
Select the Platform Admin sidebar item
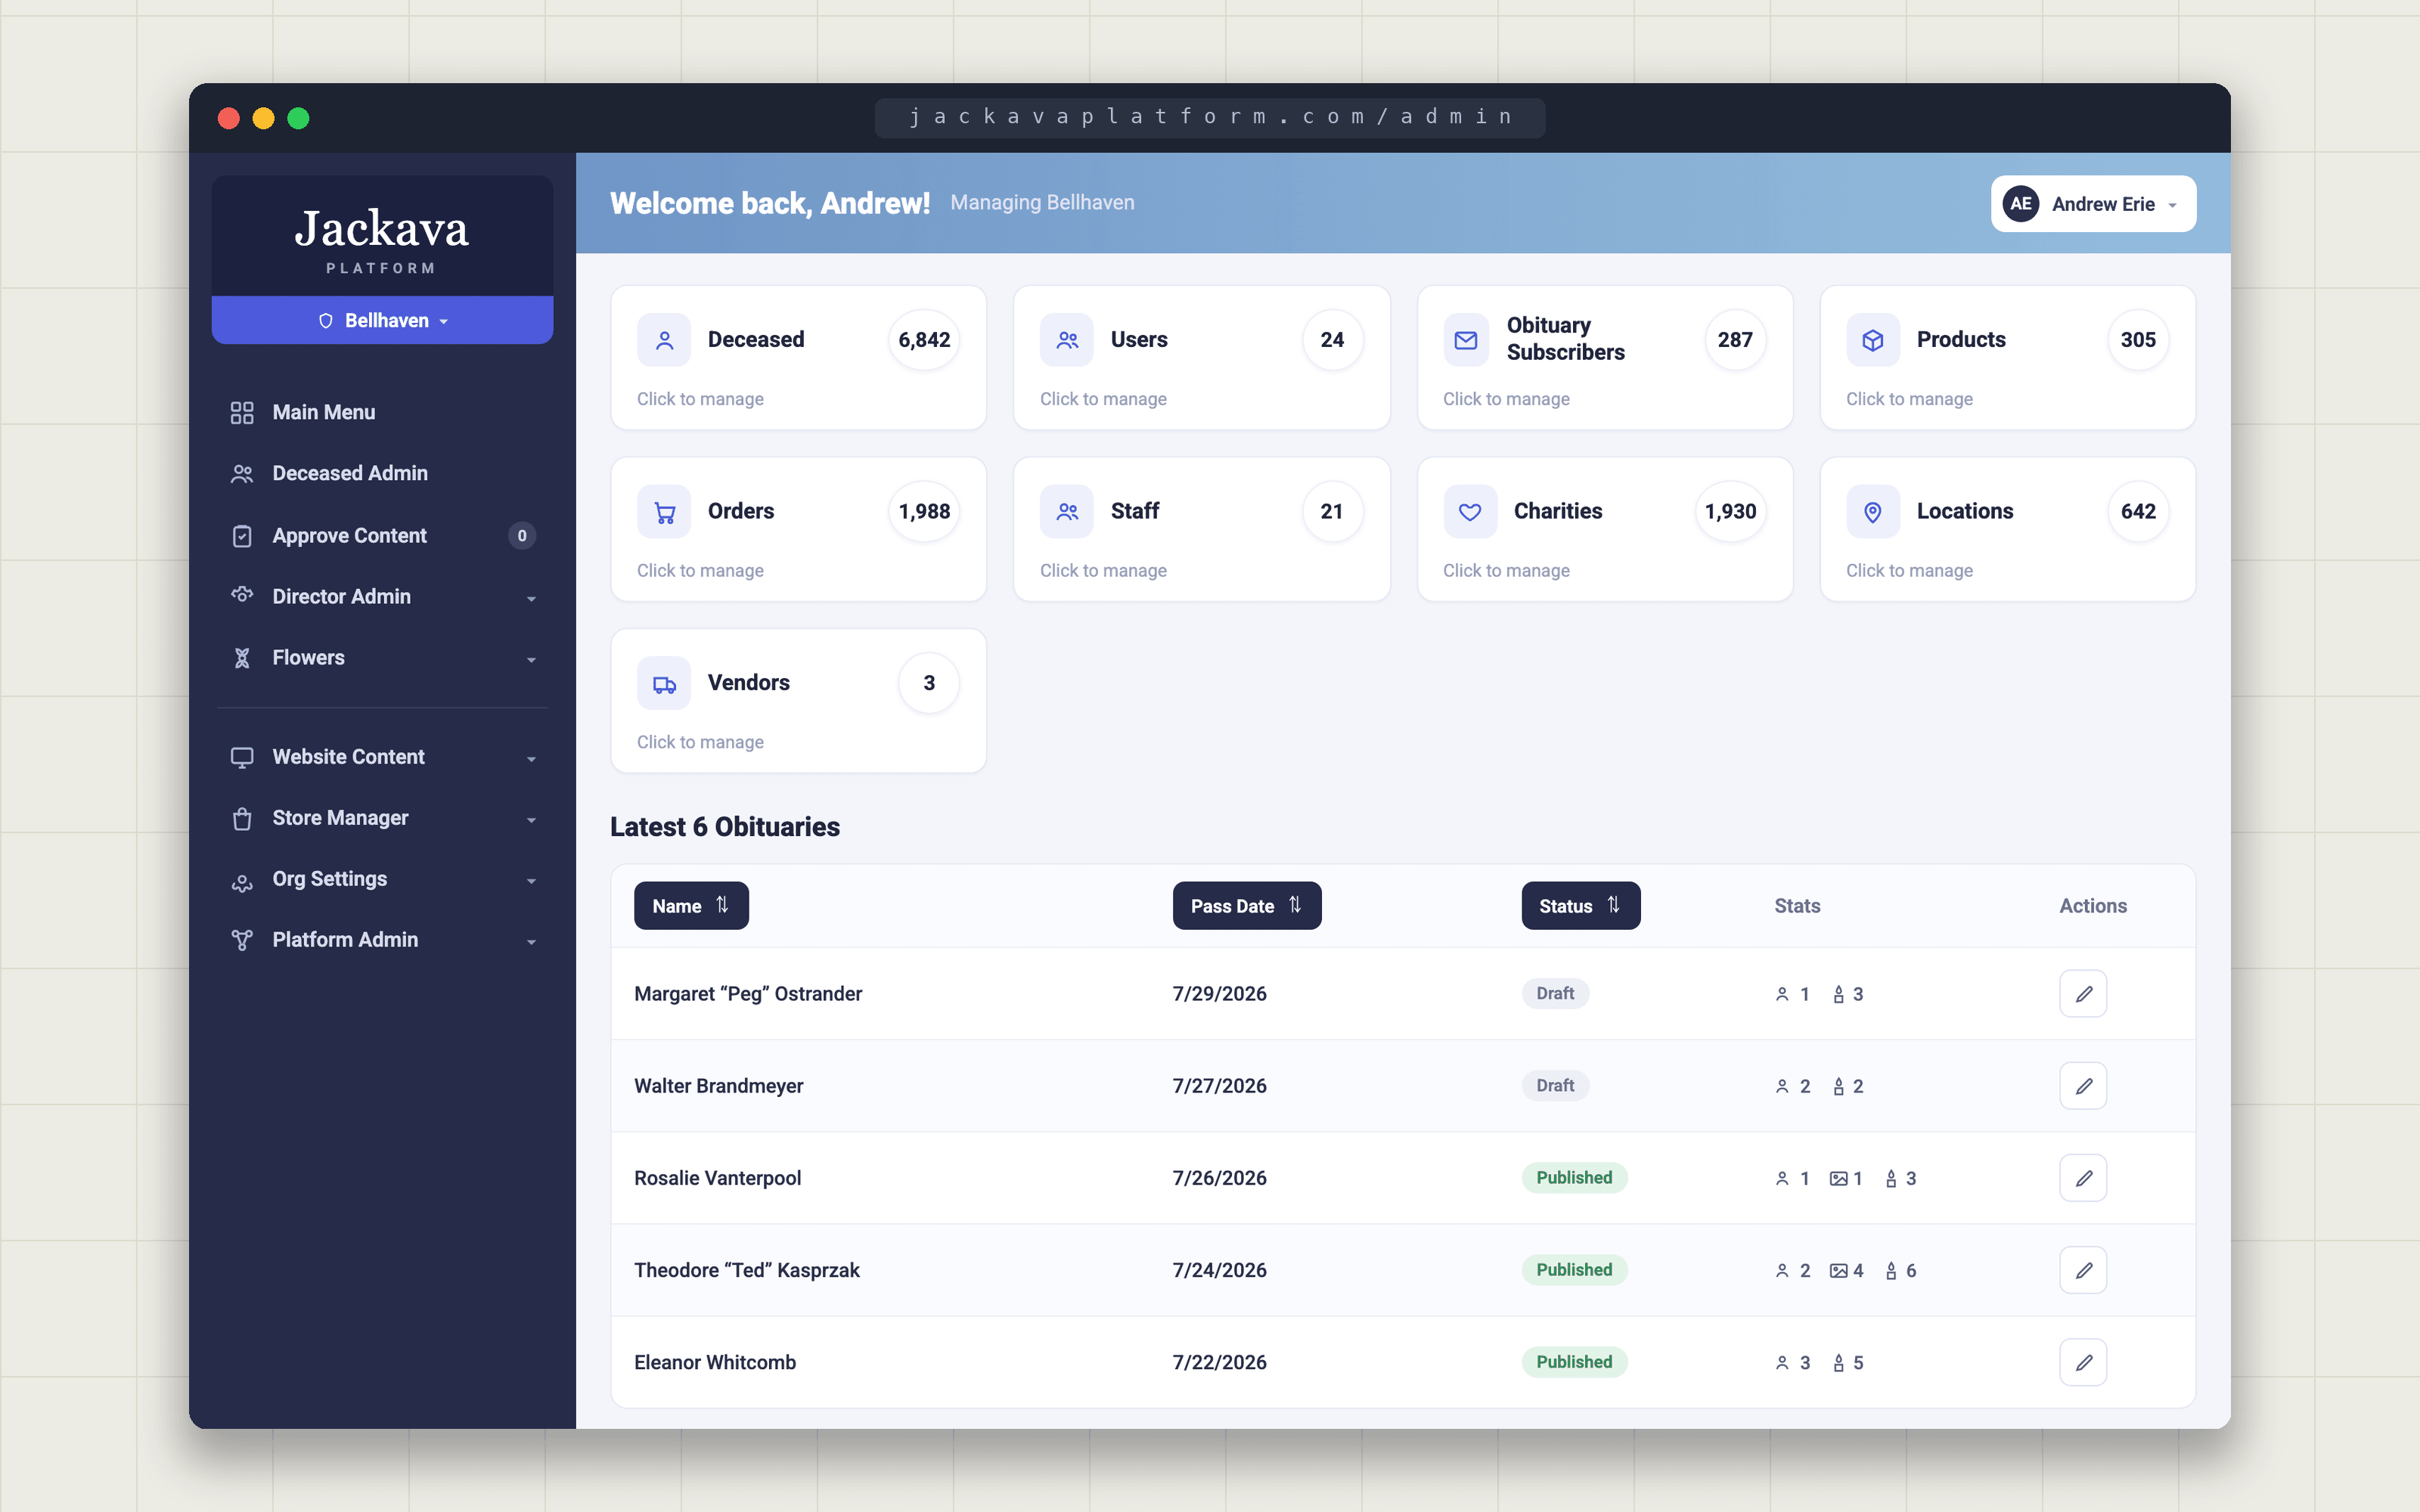point(382,940)
